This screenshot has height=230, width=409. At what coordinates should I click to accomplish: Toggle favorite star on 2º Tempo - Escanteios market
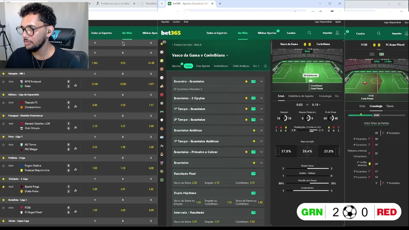pyautogui.click(x=246, y=119)
